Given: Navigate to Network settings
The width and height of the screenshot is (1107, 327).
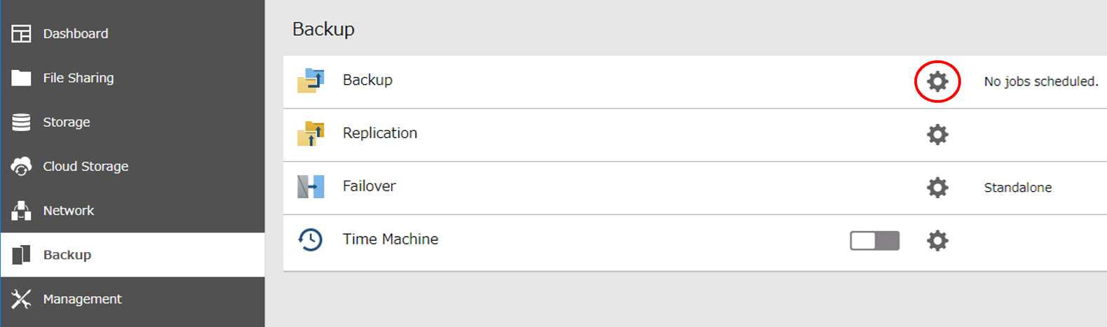Looking at the screenshot, I should click(x=68, y=211).
